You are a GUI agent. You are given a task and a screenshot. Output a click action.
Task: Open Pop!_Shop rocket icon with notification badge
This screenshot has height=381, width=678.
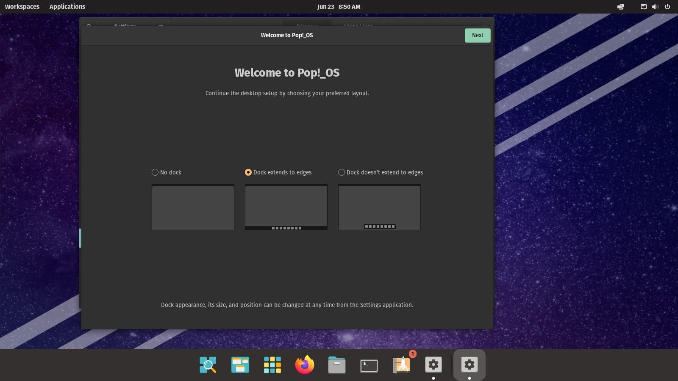click(x=401, y=364)
